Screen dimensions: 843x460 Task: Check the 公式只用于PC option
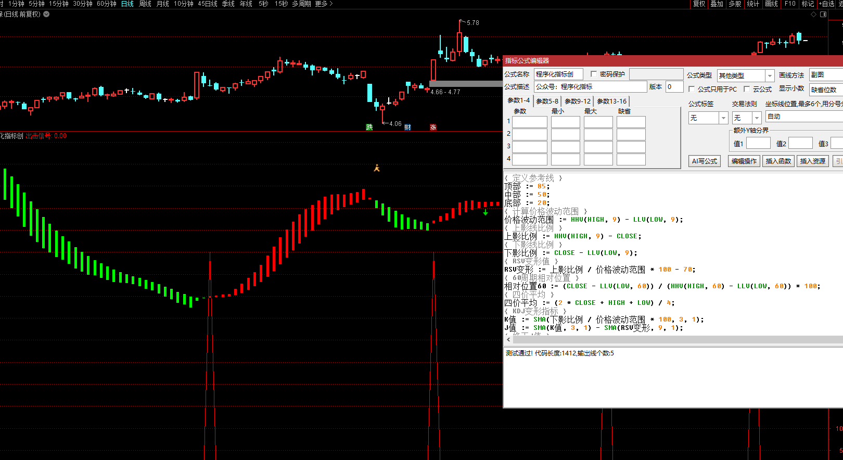692,90
